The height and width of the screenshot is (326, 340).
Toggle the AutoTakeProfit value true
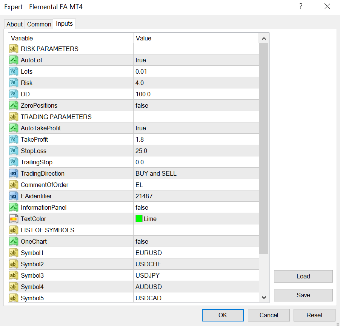[x=196, y=128]
